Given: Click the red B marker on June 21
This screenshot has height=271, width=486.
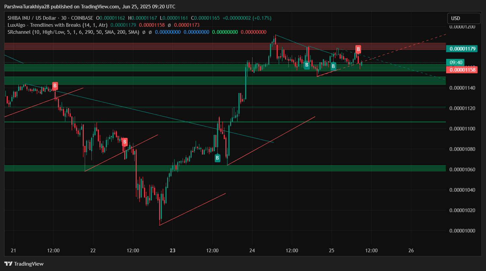Looking at the screenshot, I should coord(55,86).
